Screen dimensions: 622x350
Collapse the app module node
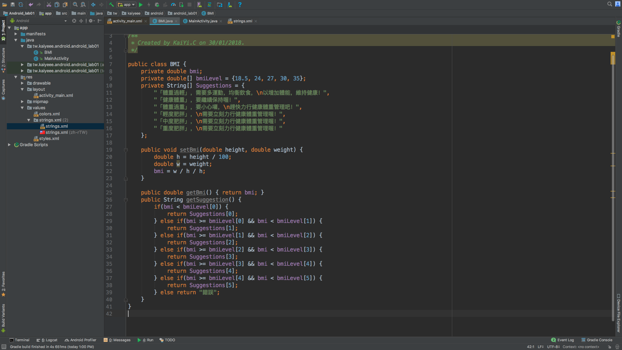9,28
